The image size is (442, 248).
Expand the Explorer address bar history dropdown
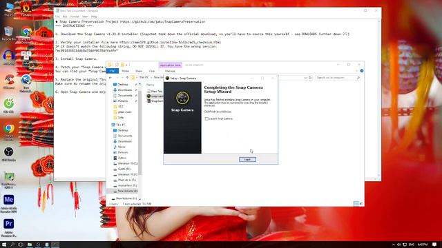[305, 78]
